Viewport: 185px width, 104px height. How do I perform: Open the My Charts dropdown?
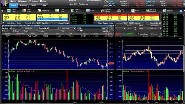[x=108, y=31]
